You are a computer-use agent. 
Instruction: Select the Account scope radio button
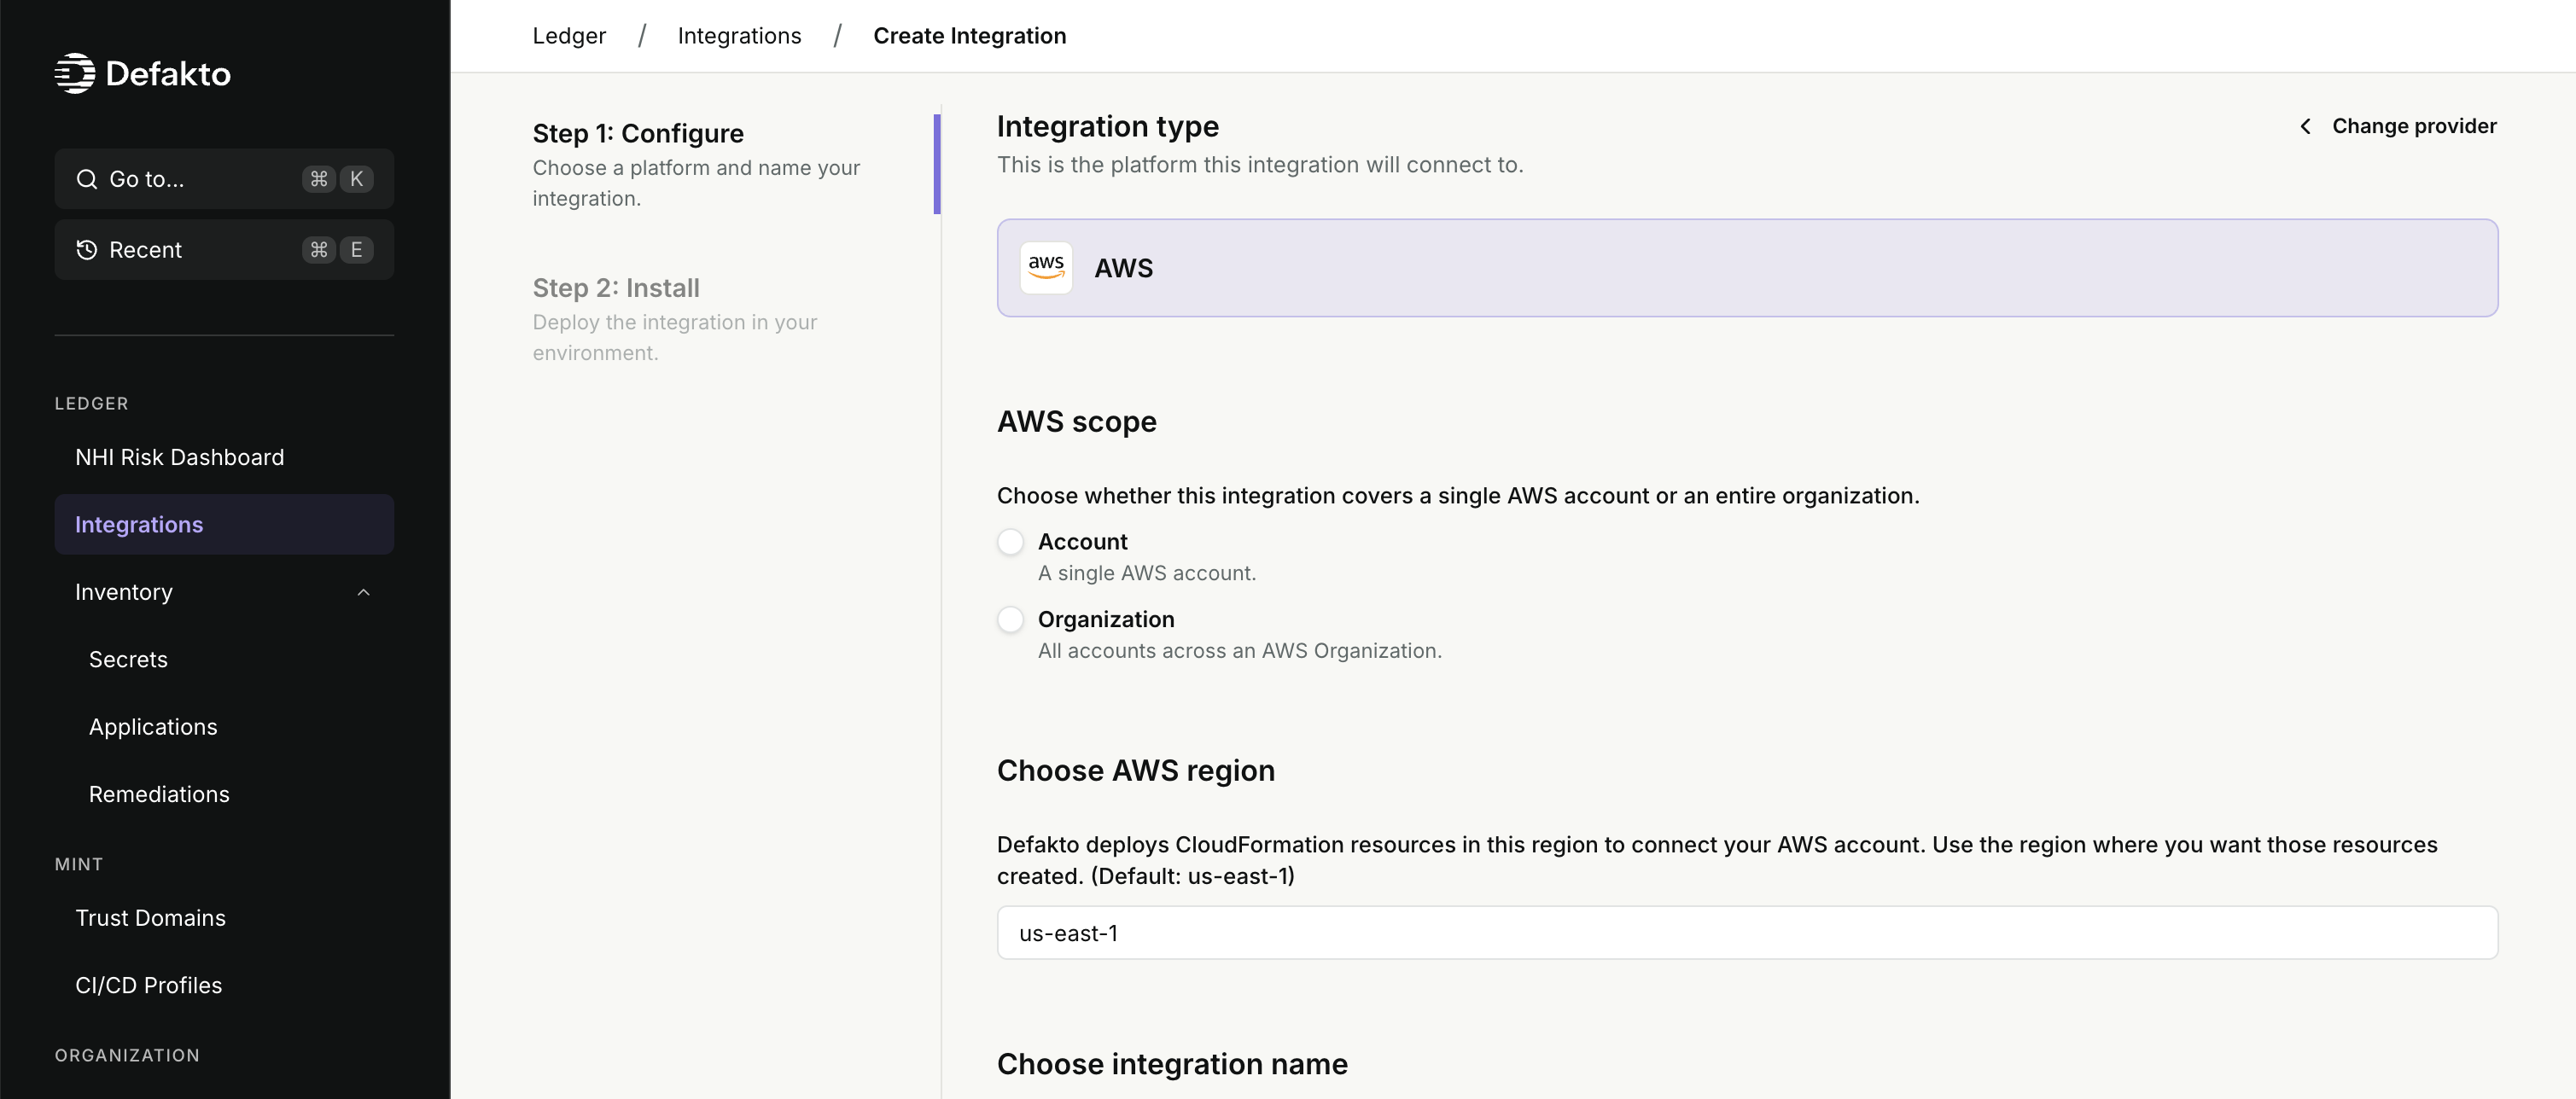coord(1010,542)
